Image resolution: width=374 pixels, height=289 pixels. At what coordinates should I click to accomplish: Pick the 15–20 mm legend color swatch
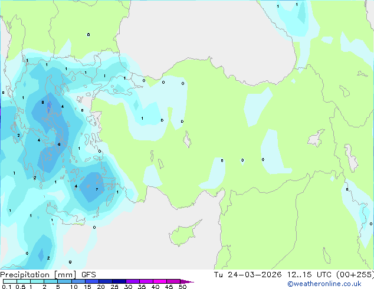pyautogui.click(x=91, y=281)
